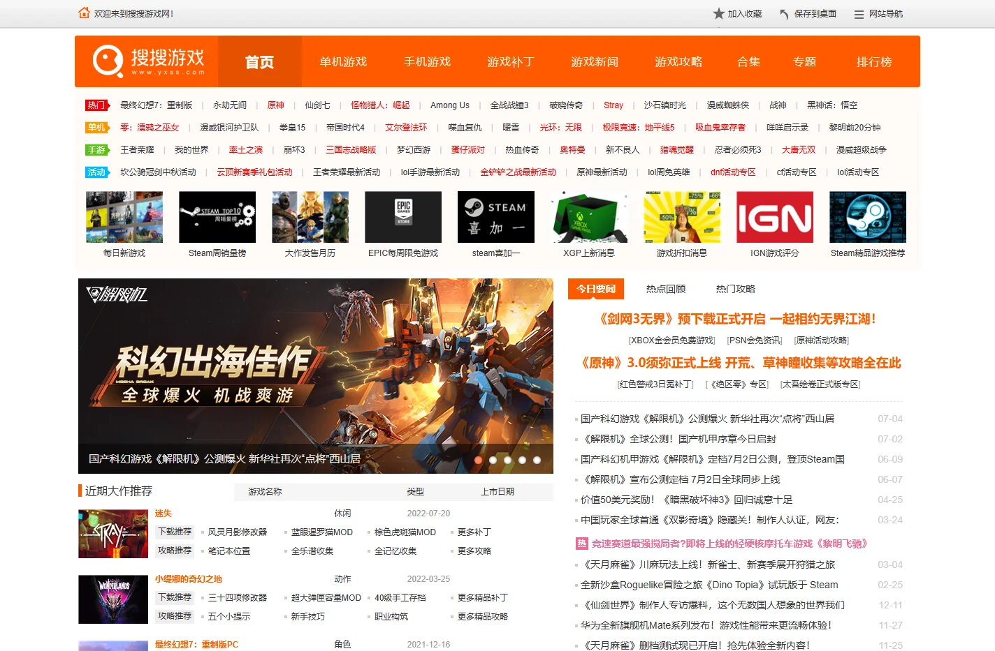Screen dimensions: 995x651
Task: Click the 2022-07-20 release date
Action: [428, 514]
